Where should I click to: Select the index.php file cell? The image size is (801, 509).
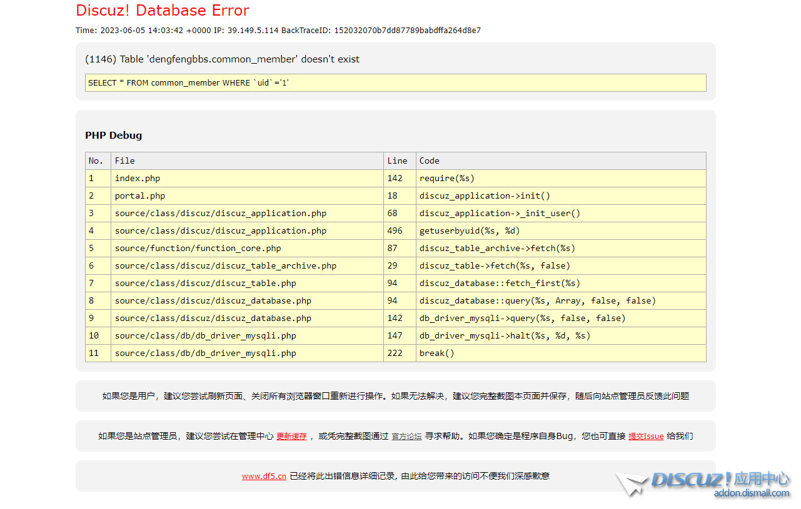tap(138, 178)
